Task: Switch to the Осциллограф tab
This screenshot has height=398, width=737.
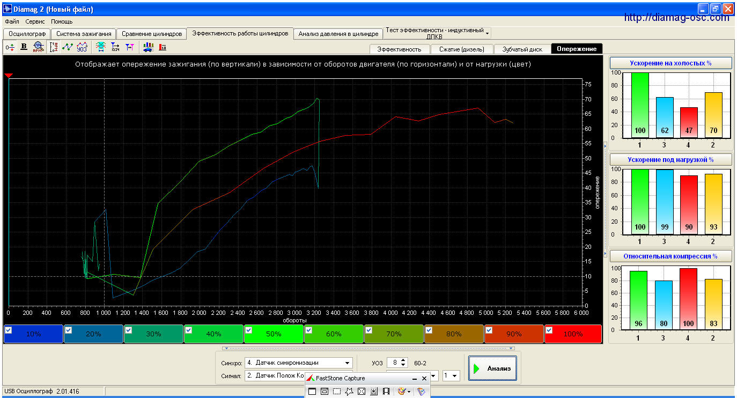Action: pos(27,34)
